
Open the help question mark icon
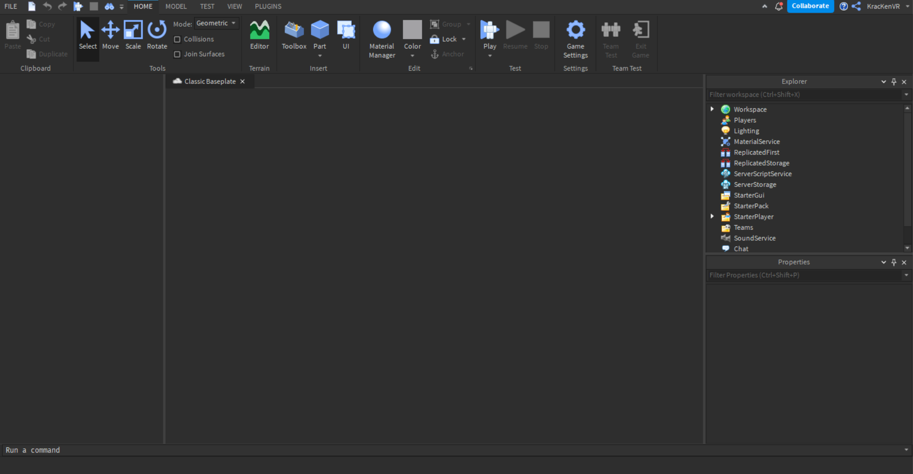[x=844, y=6]
